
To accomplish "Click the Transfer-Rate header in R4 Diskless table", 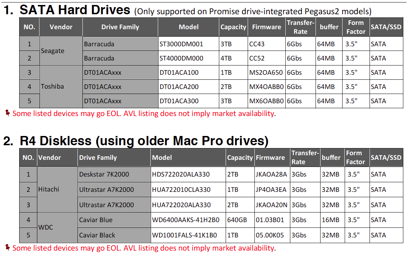I will (305, 157).
